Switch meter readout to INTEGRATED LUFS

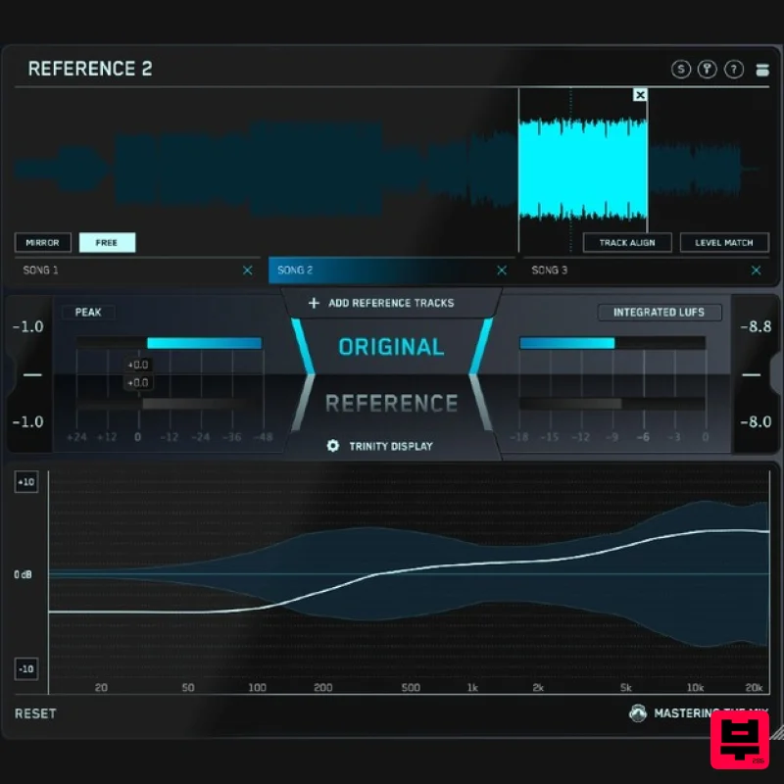click(x=660, y=312)
